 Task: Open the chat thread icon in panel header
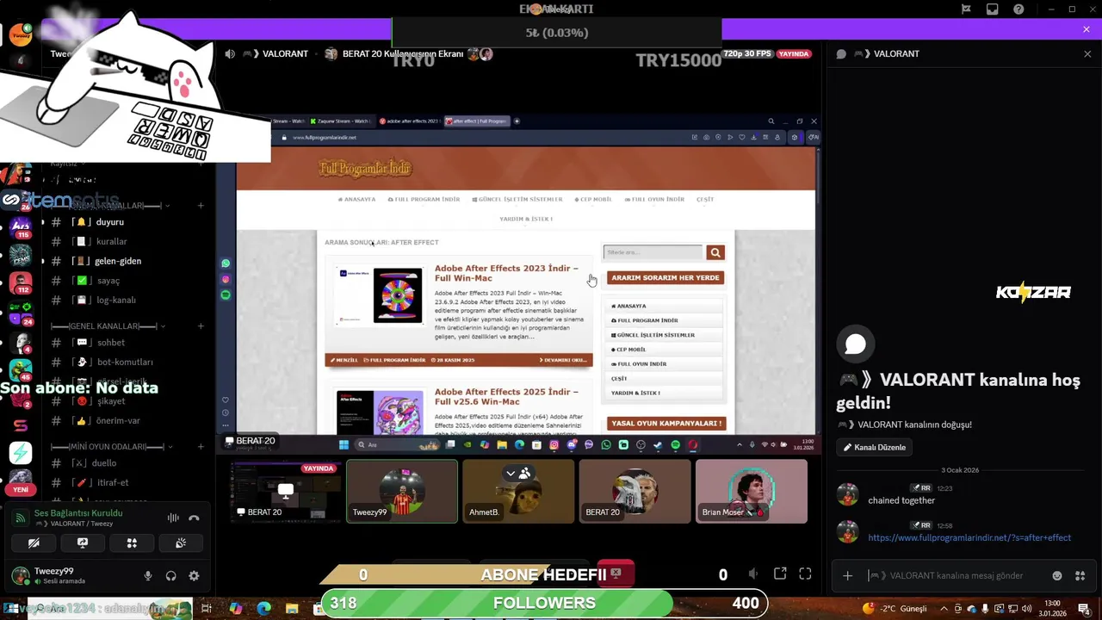(x=841, y=53)
